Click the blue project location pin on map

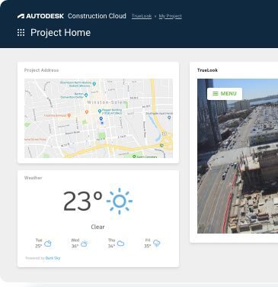click(x=101, y=119)
